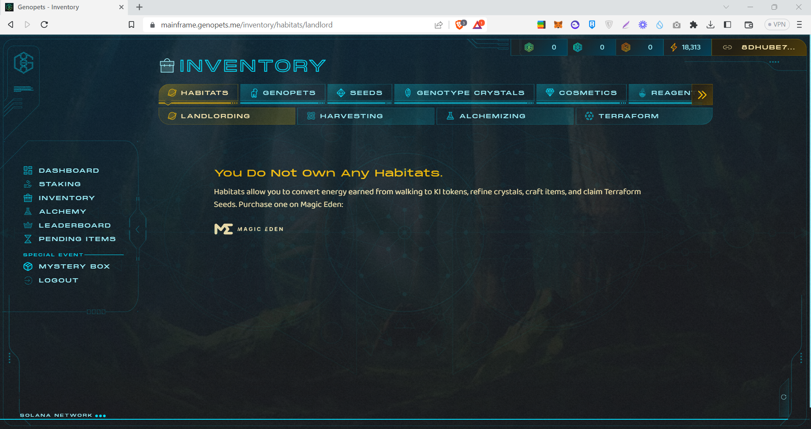
Task: Click the browser forward arrow
Action: (x=27, y=24)
